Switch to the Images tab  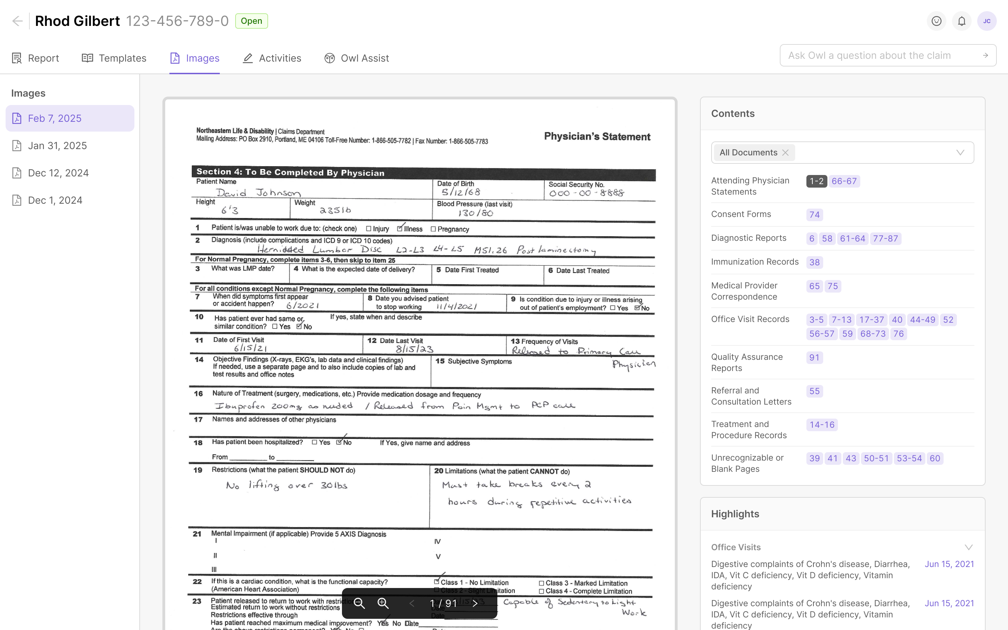[195, 58]
